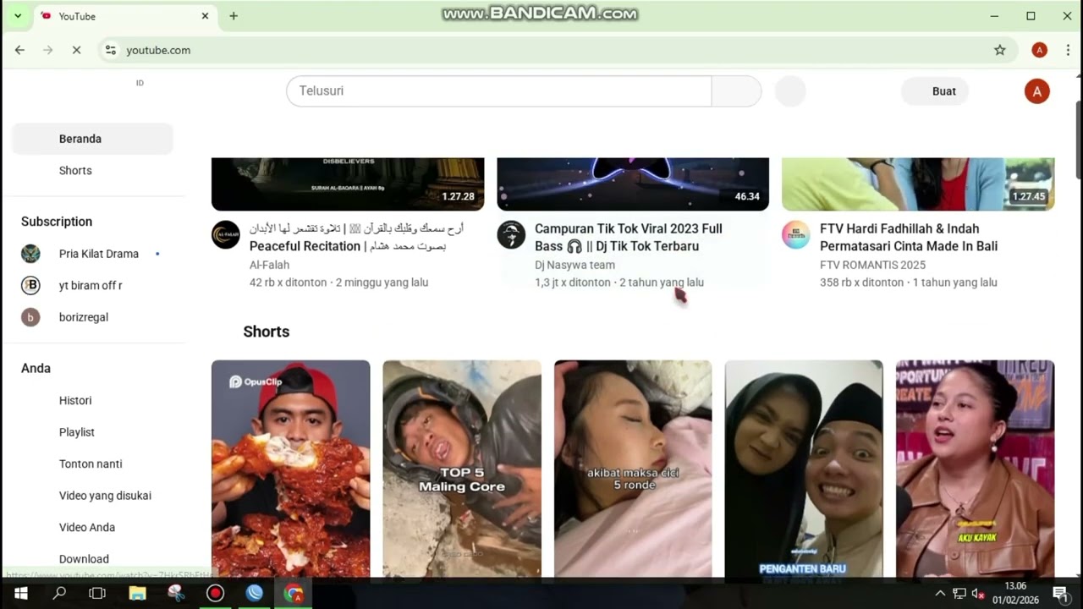Open borizregal channel avatar
The image size is (1083, 609).
tap(30, 317)
